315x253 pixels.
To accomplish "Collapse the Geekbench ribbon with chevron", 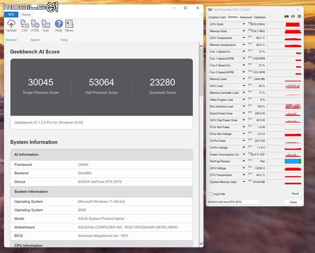I will click(200, 15).
